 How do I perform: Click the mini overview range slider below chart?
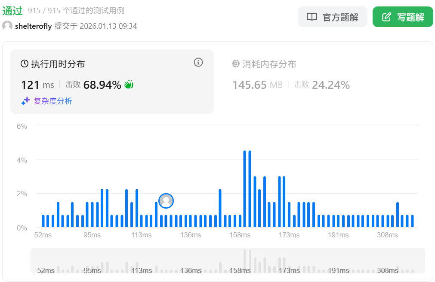click(228, 261)
